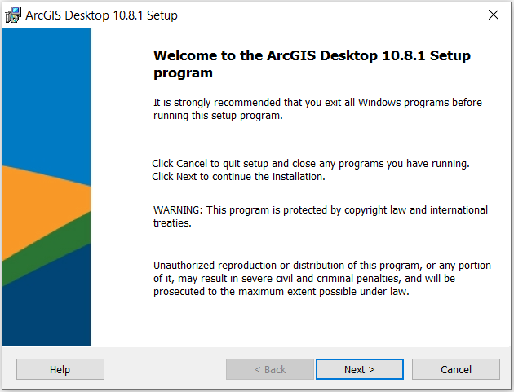
Task: Click the WARNING copyright paragraph
Action: click(321, 216)
